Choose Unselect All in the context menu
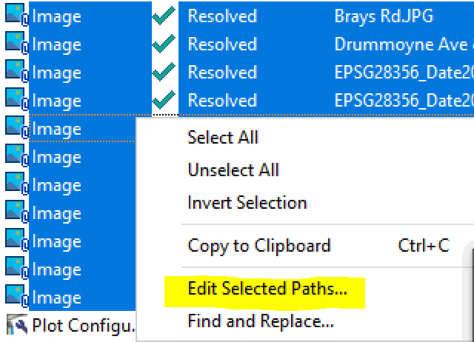This screenshot has height=342, width=474. pos(233,170)
